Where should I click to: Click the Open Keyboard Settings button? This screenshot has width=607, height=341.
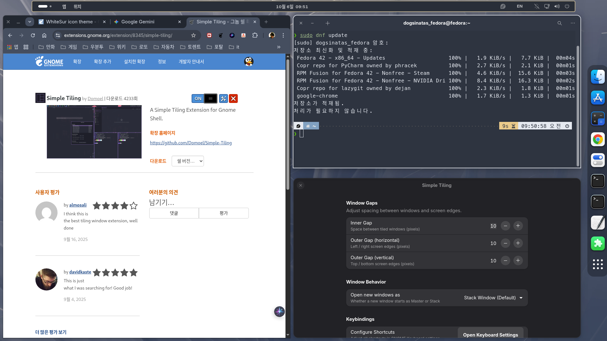pos(490,334)
